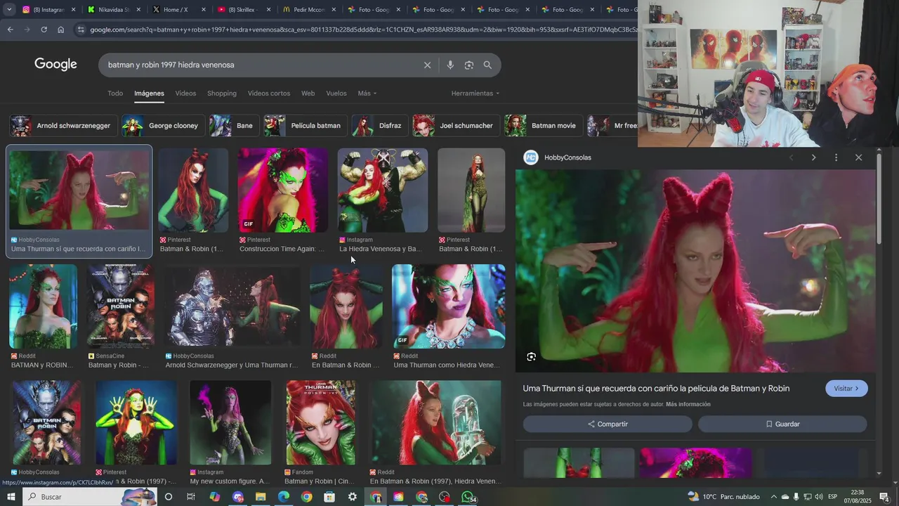
Task: Open Windows Settings gear on taskbar
Action: tap(353, 497)
